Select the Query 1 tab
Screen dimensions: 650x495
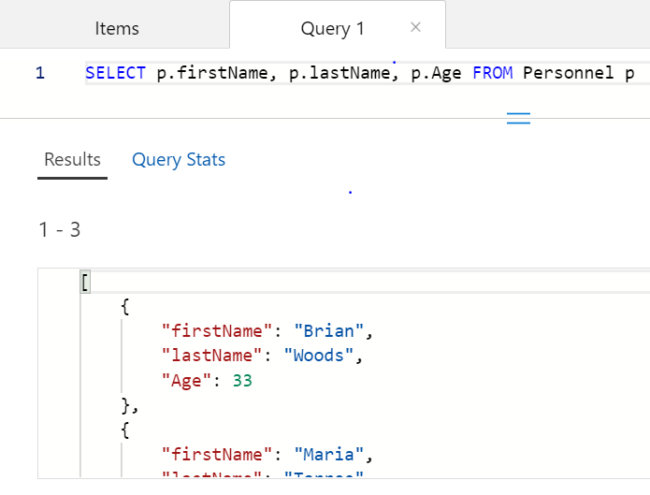tap(332, 28)
